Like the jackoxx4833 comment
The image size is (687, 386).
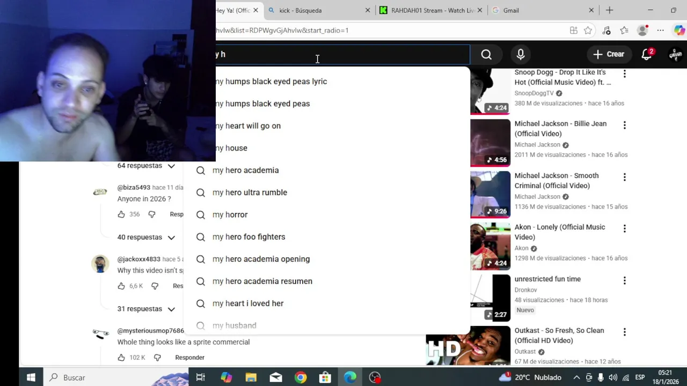coord(121,286)
